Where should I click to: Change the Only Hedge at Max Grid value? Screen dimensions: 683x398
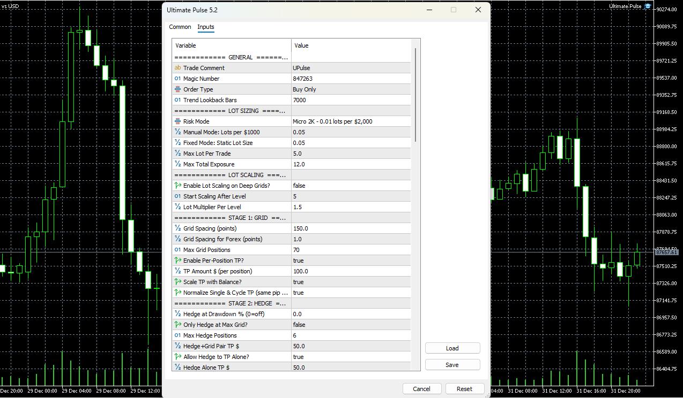pyautogui.click(x=351, y=325)
